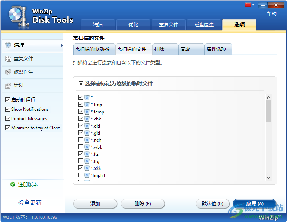Screen dimensions: 287x222
Task: Open the 高级 sub-tab
Action: (191, 49)
